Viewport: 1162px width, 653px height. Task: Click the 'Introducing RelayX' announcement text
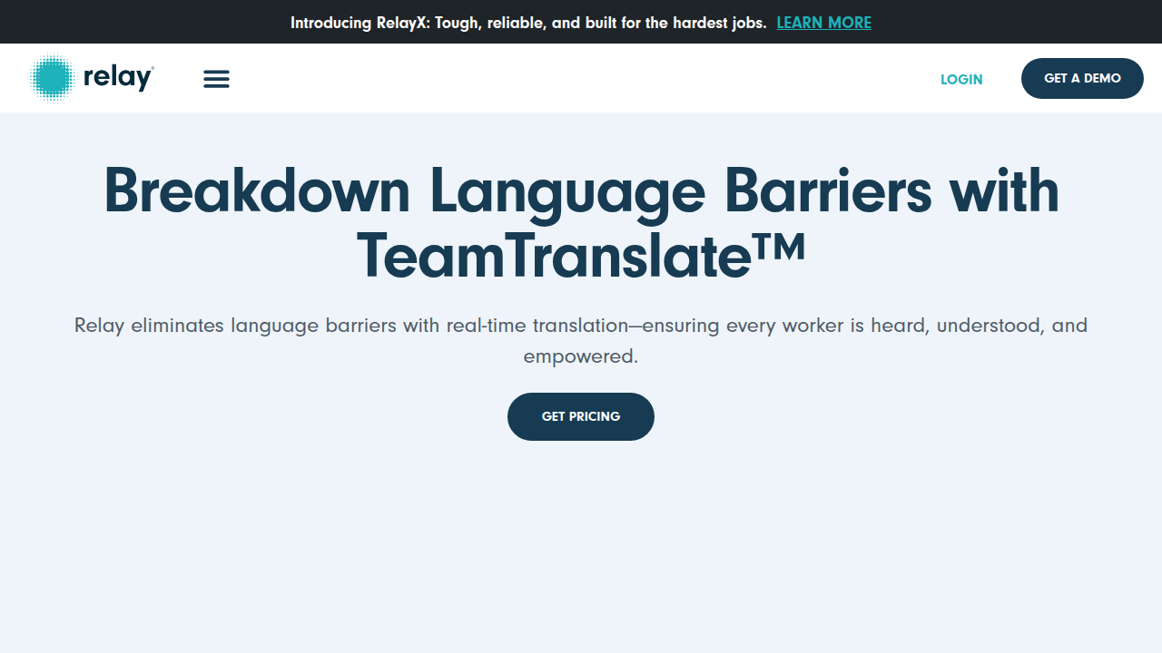[x=528, y=23]
